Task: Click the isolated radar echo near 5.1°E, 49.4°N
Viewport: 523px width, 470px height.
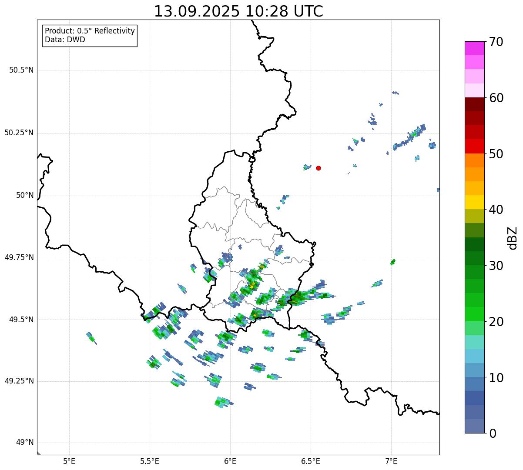Action: coord(91,338)
